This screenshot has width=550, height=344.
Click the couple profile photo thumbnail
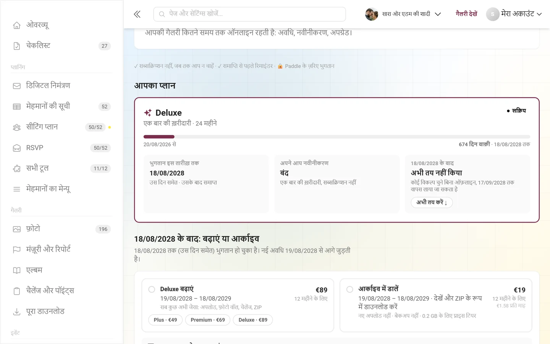372,14
